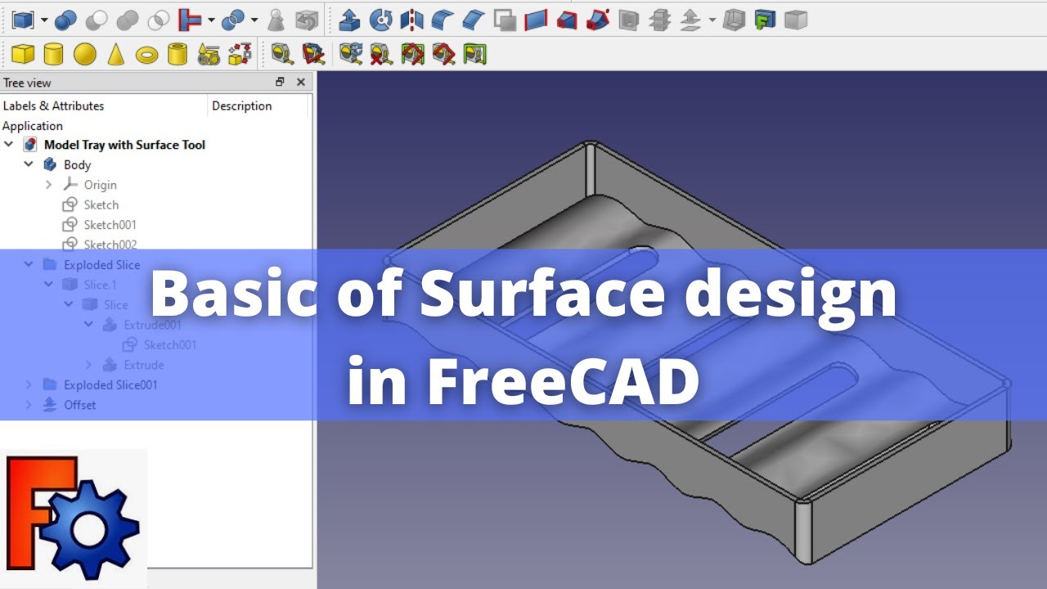Toggle delta measurements visibility
This screenshot has height=589, width=1047.
[475, 54]
